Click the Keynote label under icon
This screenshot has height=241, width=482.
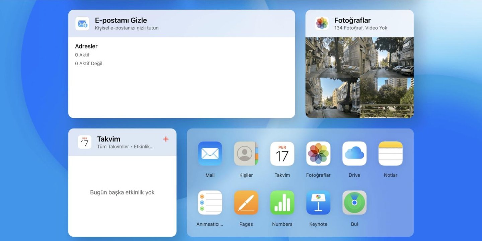318,224
